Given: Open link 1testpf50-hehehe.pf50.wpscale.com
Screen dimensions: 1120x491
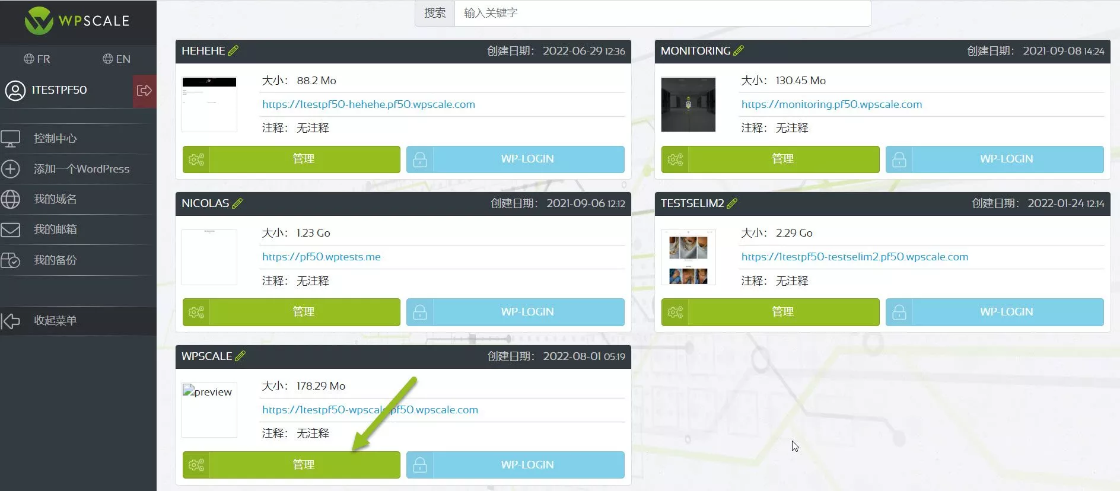Looking at the screenshot, I should [368, 104].
